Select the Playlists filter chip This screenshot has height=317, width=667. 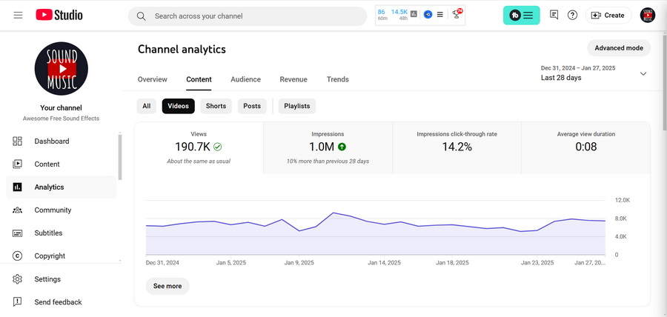click(297, 106)
